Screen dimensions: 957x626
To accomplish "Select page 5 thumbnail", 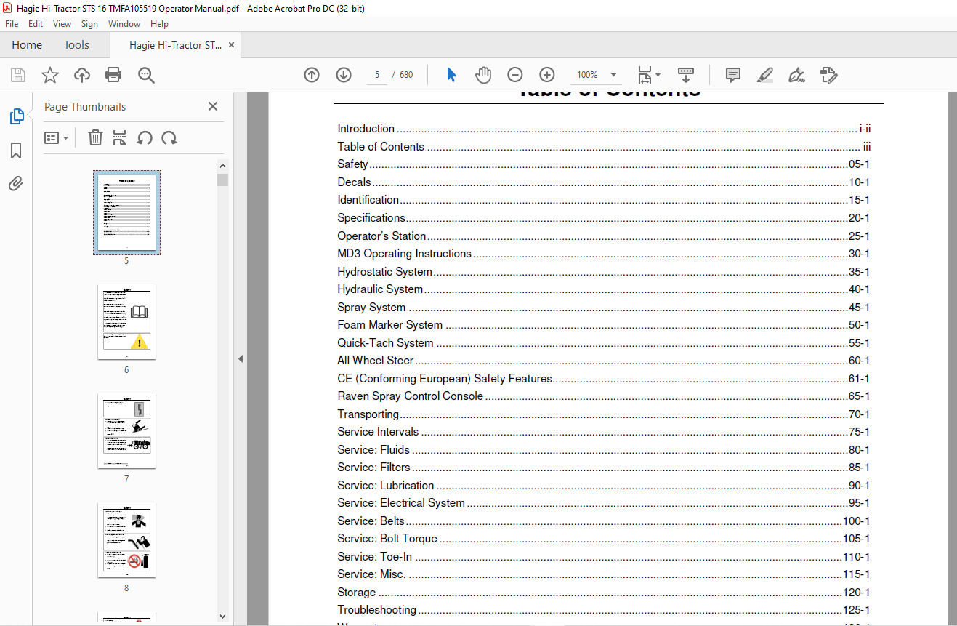I will (x=126, y=212).
